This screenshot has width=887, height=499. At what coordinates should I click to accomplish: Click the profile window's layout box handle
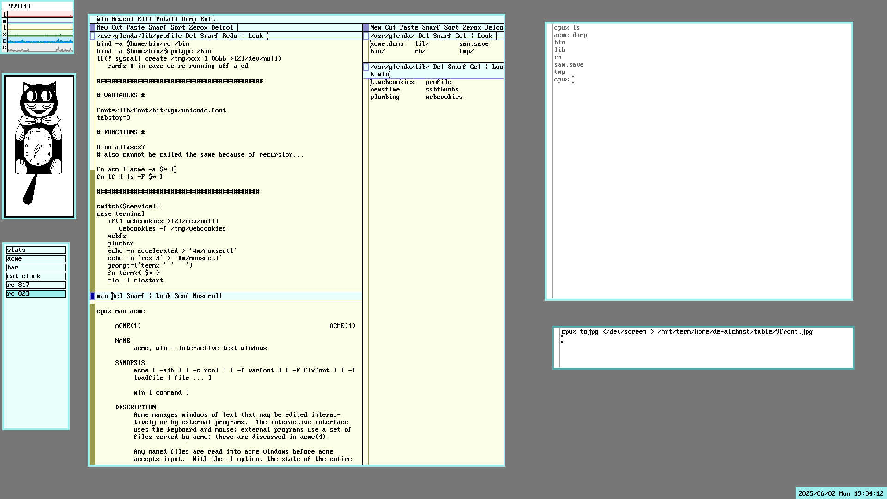[x=92, y=36]
